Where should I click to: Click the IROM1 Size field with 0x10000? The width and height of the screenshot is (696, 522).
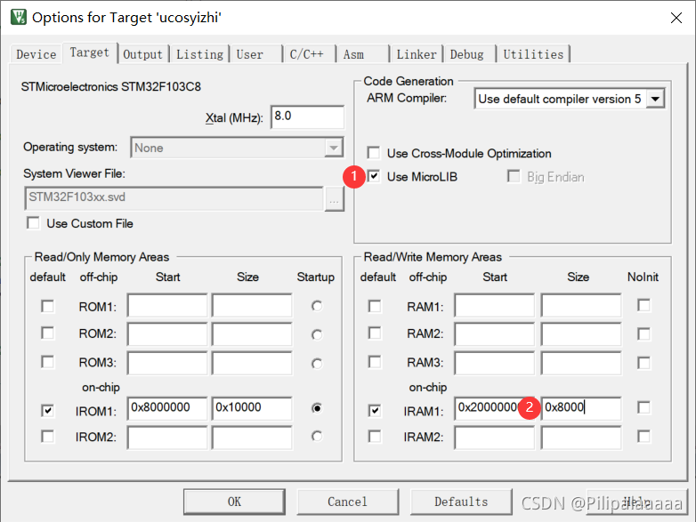(x=252, y=408)
